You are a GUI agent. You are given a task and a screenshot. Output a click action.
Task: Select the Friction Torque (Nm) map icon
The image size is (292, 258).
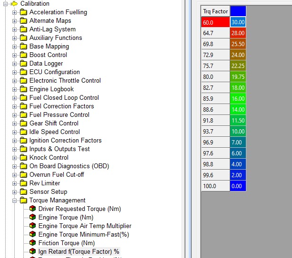pos(32,243)
